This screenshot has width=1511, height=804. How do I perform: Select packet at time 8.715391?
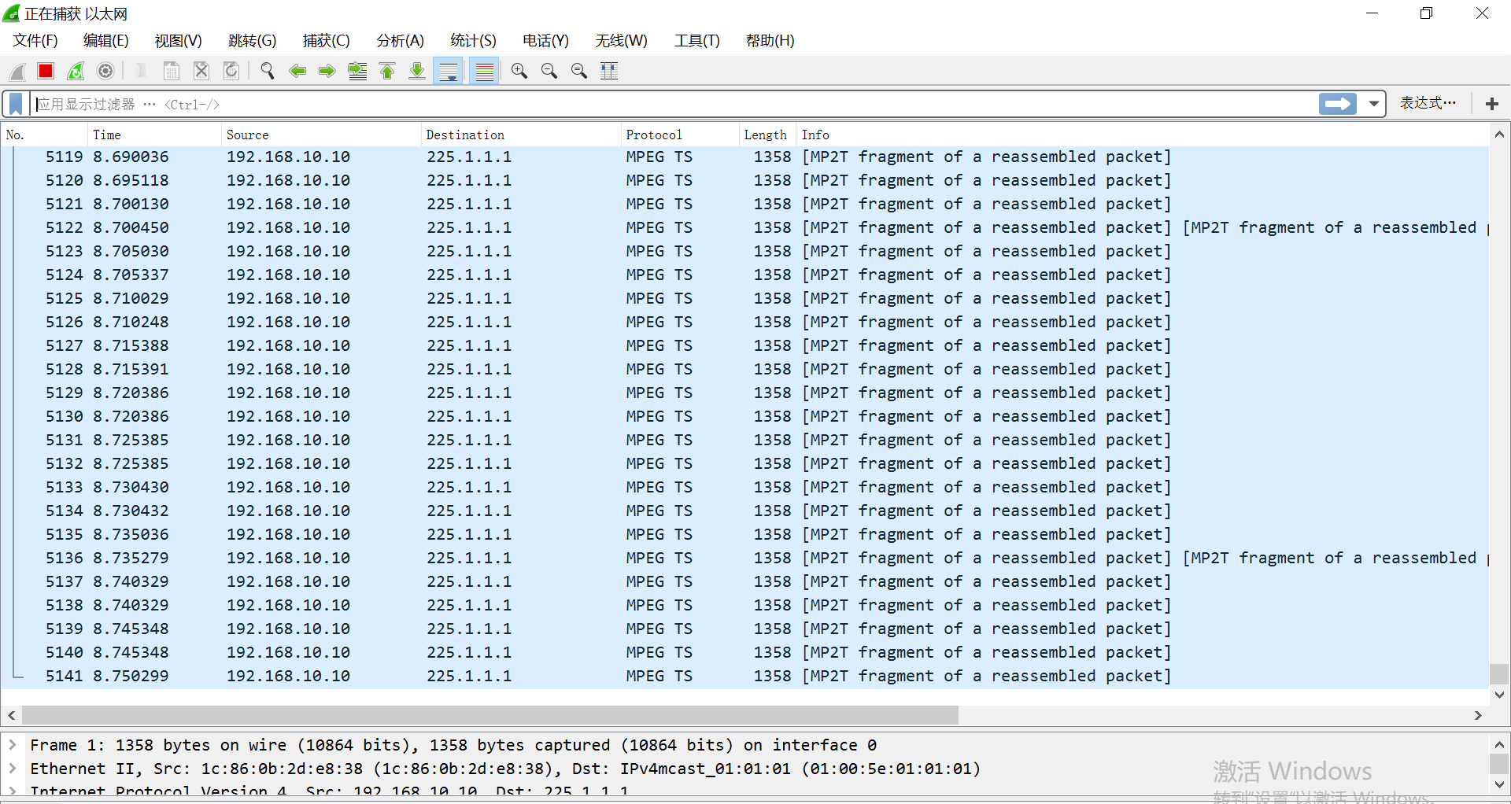pos(745,369)
